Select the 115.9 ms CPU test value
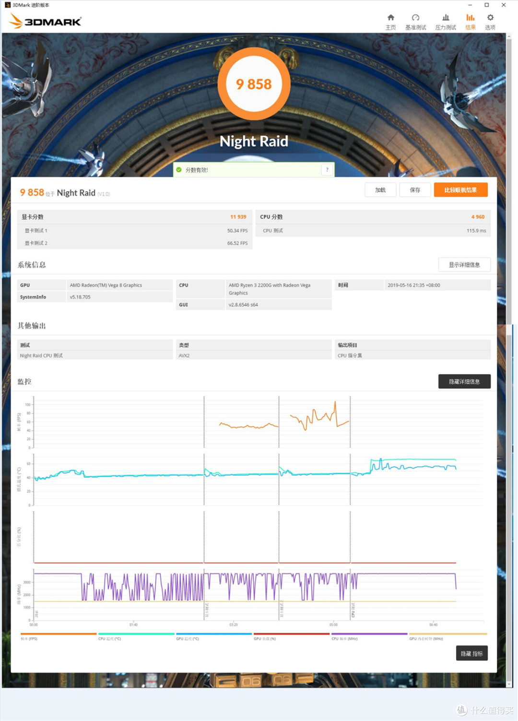The height and width of the screenshot is (721, 518). (x=476, y=231)
